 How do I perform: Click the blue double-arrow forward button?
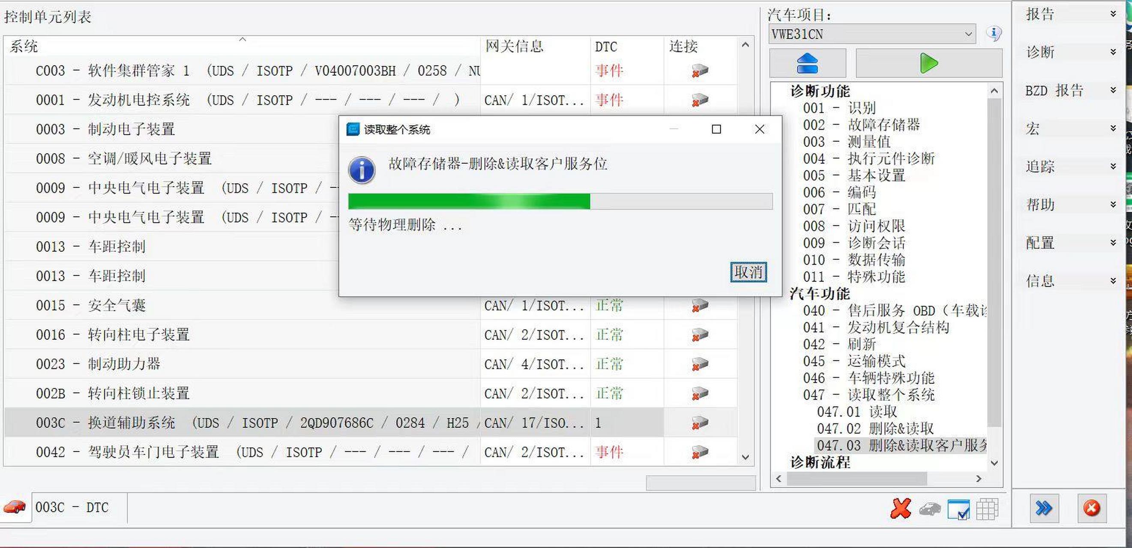point(1044,508)
